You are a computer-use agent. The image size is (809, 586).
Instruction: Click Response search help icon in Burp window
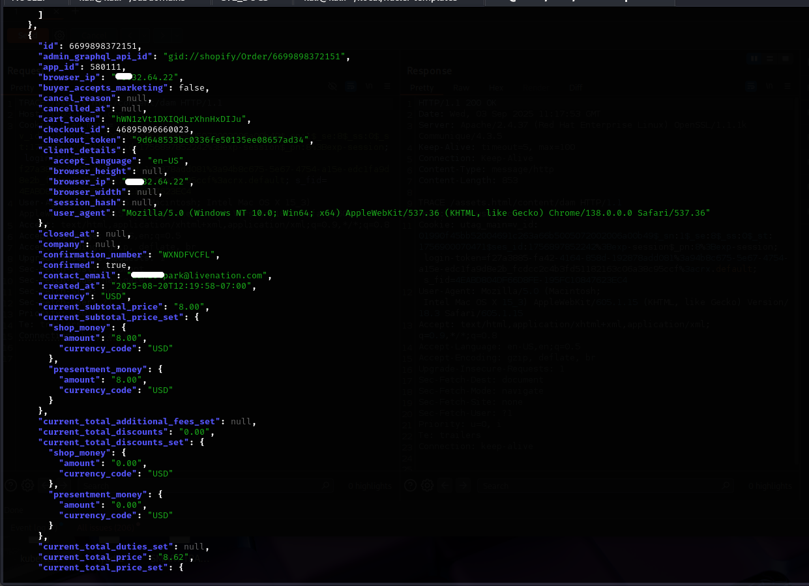tap(410, 485)
